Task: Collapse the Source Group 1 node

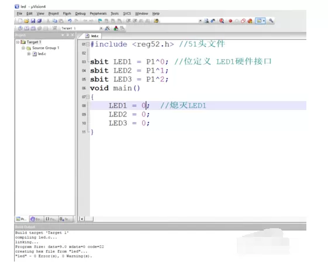Action: 23,48
